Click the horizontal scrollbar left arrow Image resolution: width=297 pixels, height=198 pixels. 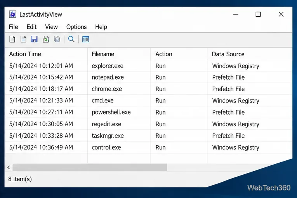point(9,167)
